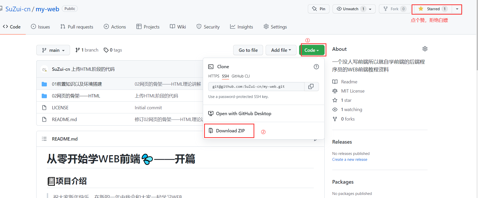The image size is (478, 198).
Task: Click Create a new release link
Action: (350, 160)
